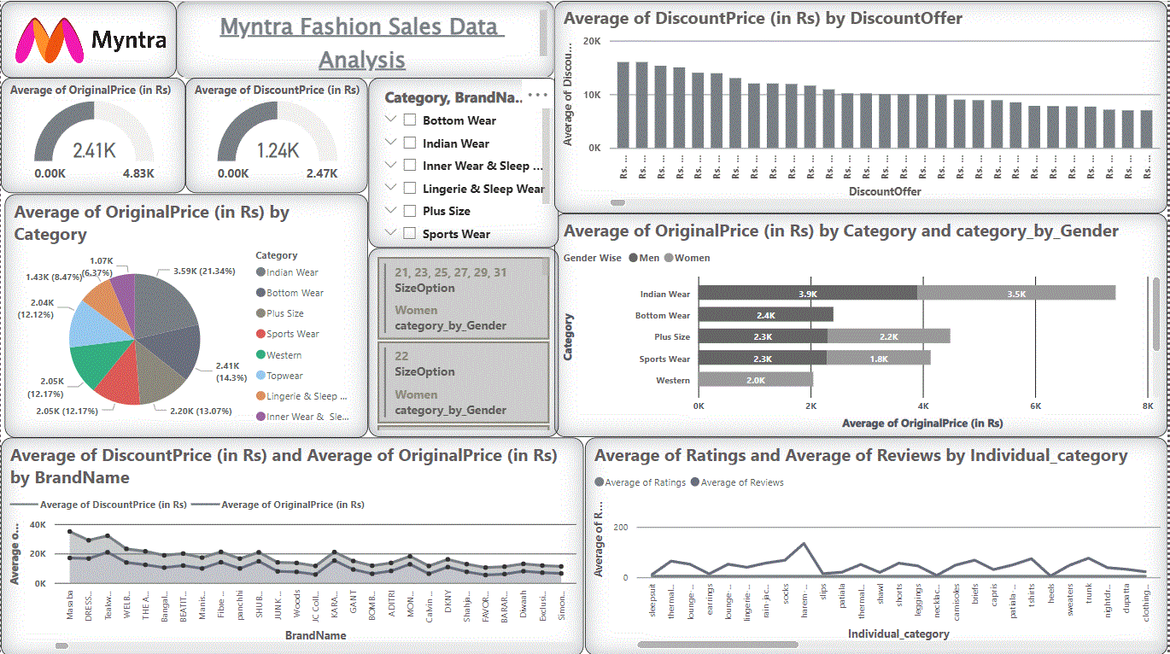1170x654 pixels.
Task: Select the 21, 23, 25 SizeOption card
Action: coord(463,298)
